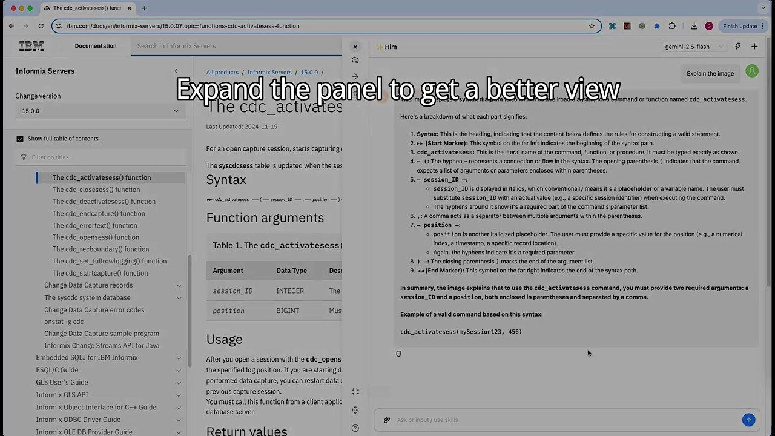Expand the panel using the resize icon
Image resolution: width=775 pixels, height=436 pixels.
pos(355,392)
